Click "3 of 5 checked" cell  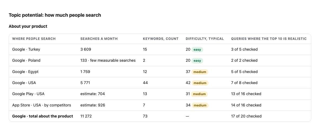tap(244, 49)
